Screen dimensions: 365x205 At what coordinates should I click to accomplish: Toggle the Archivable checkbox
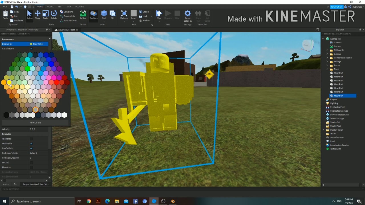pyautogui.click(x=31, y=143)
